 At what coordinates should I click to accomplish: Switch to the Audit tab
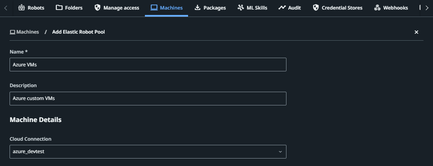[290, 8]
